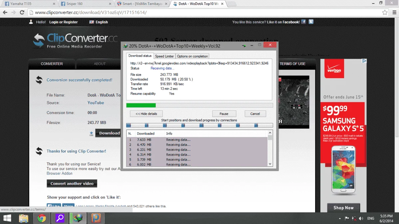
Task: Click the Facebook Like button
Action: click(54, 206)
